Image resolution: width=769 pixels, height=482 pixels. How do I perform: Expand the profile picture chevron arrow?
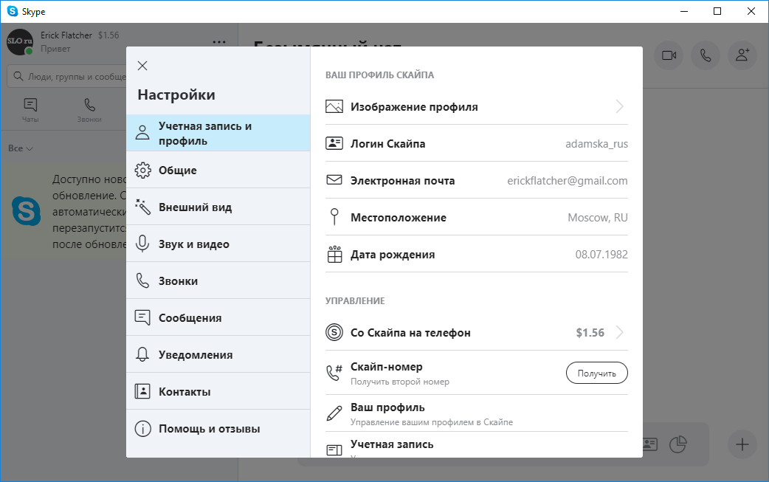[x=619, y=106]
